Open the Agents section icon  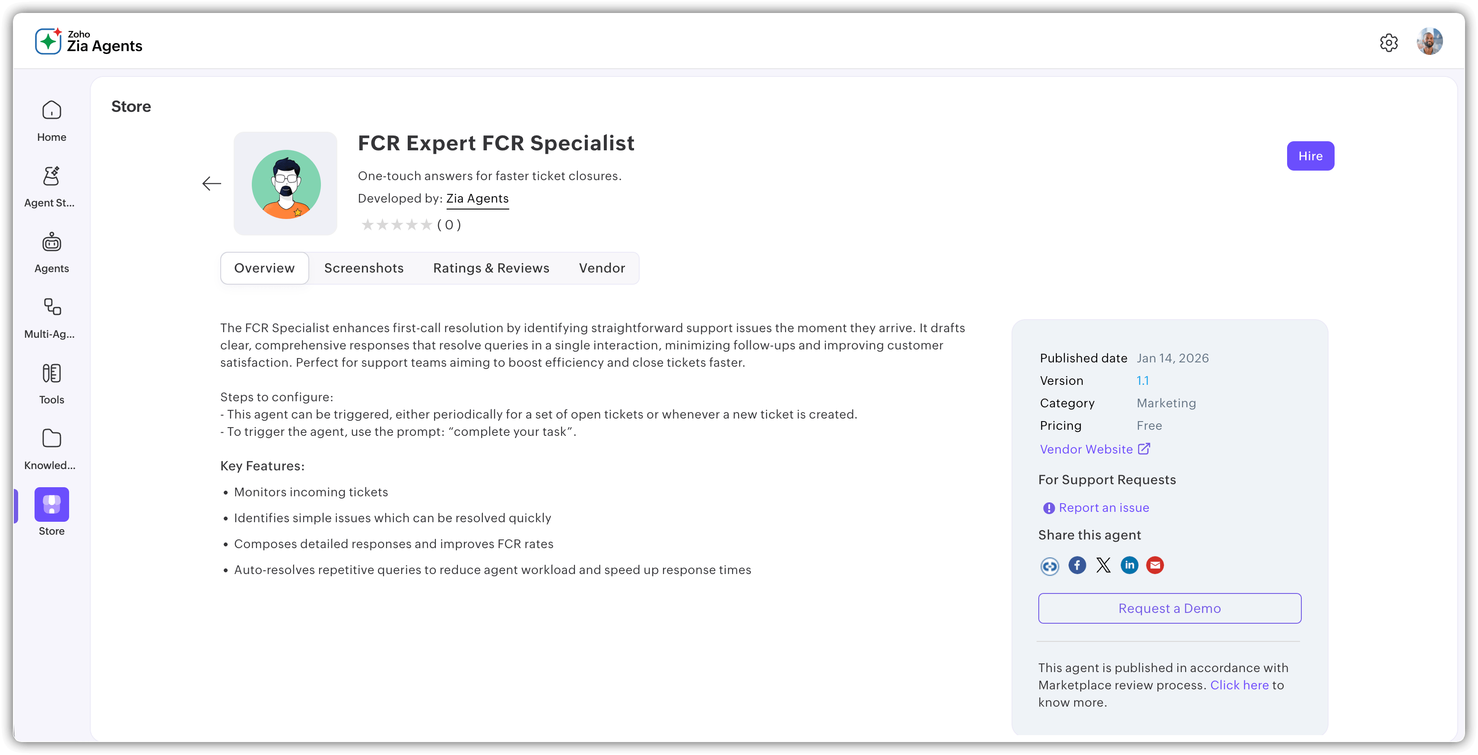[x=52, y=242]
